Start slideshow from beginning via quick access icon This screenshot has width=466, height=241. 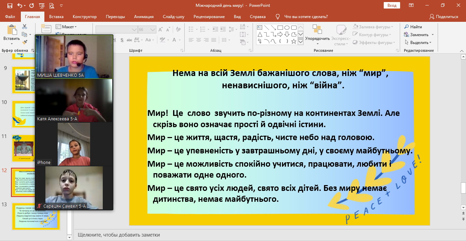[x=42, y=5]
